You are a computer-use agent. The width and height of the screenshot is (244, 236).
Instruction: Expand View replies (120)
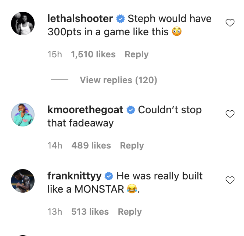click(x=118, y=80)
